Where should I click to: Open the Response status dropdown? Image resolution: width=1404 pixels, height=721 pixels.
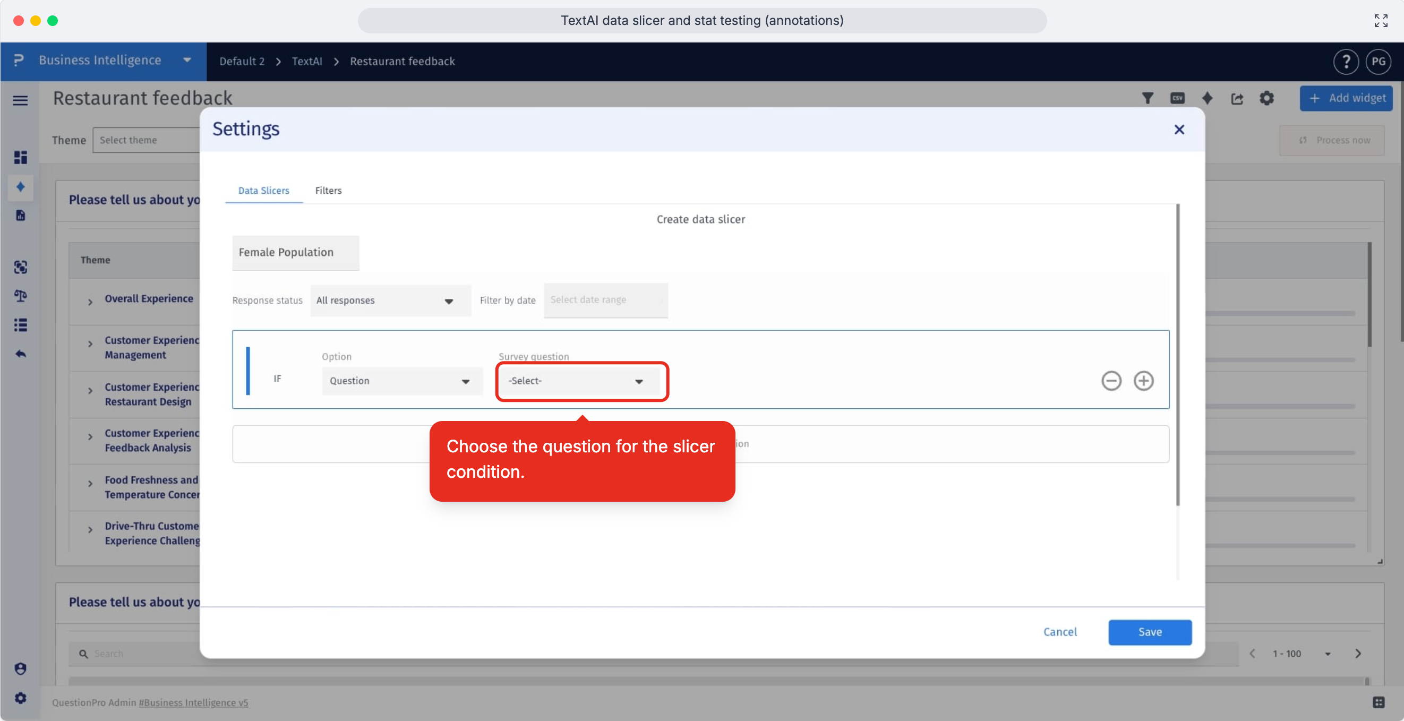tap(390, 301)
